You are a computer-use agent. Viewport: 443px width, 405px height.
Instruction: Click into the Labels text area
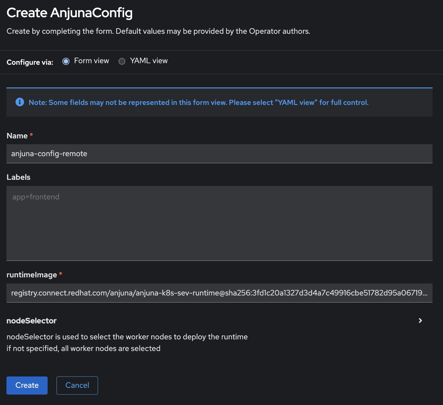pyautogui.click(x=219, y=223)
